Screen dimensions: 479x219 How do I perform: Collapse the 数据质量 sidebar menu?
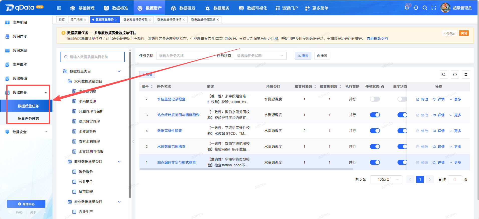pos(46,93)
